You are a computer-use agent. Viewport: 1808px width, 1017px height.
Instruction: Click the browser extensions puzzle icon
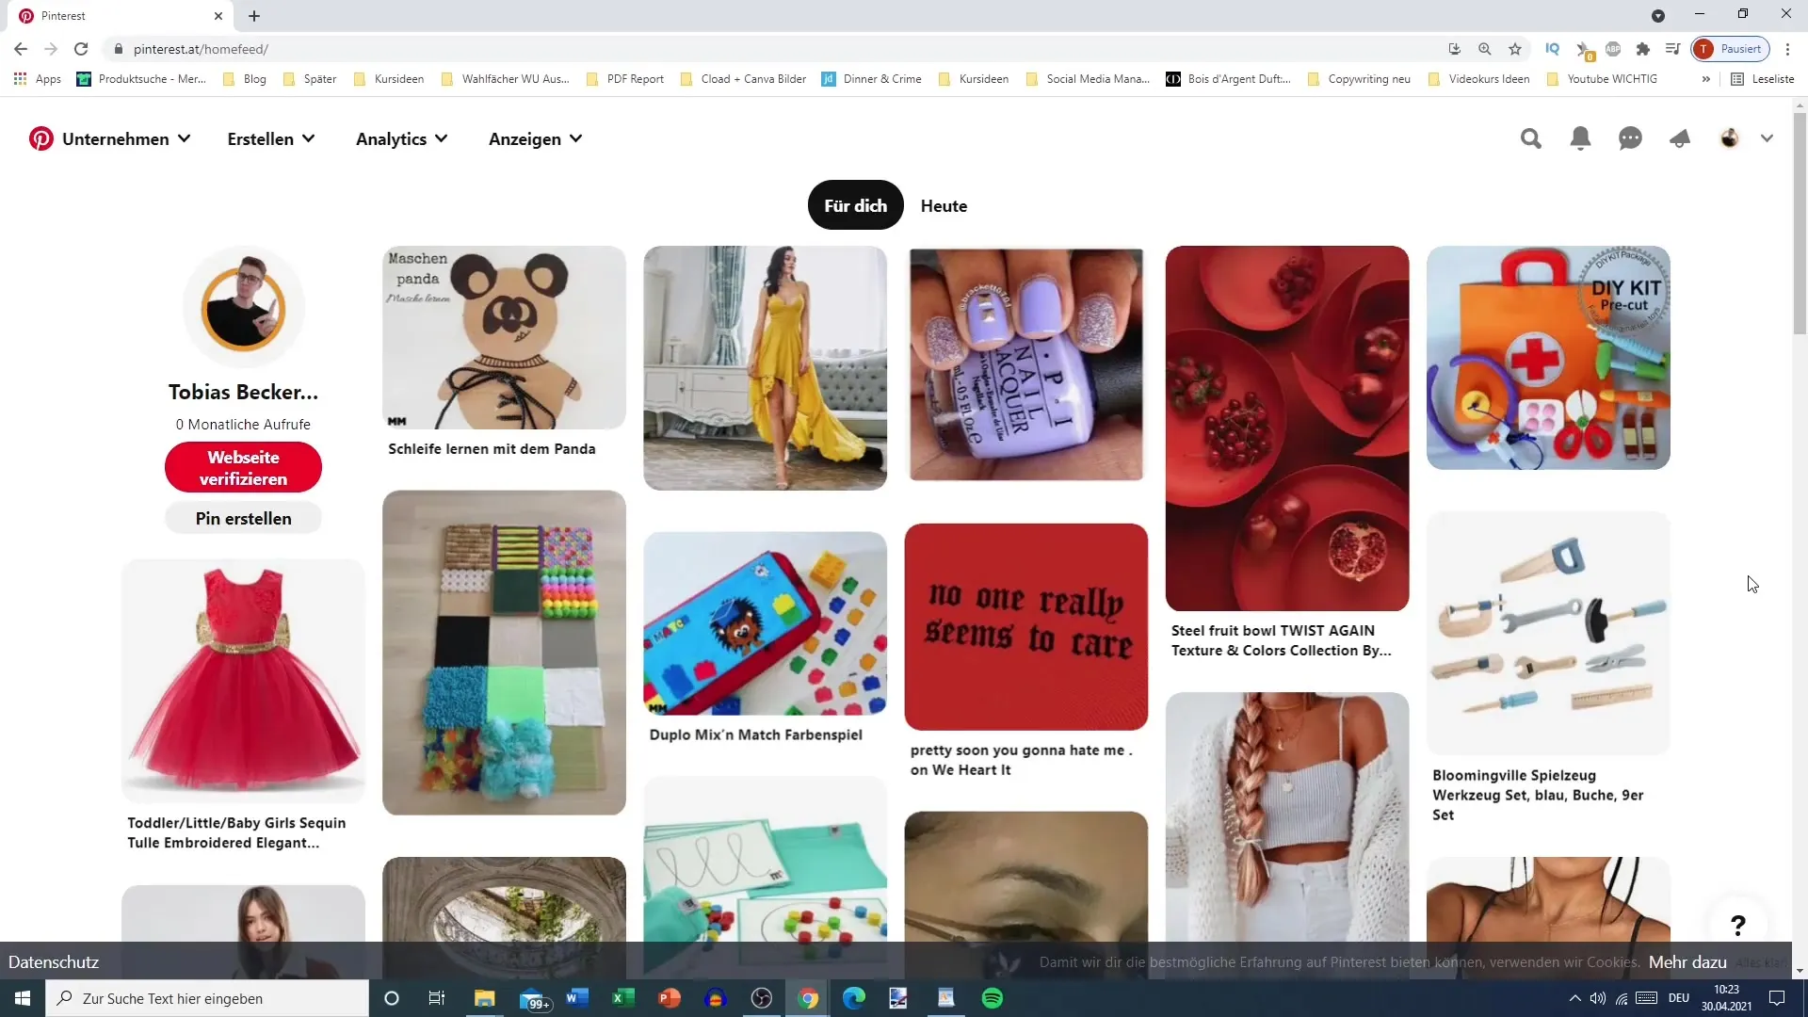click(1643, 50)
